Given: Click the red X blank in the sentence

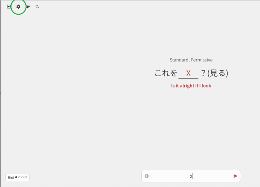Looking at the screenshot, I should pos(188,73).
